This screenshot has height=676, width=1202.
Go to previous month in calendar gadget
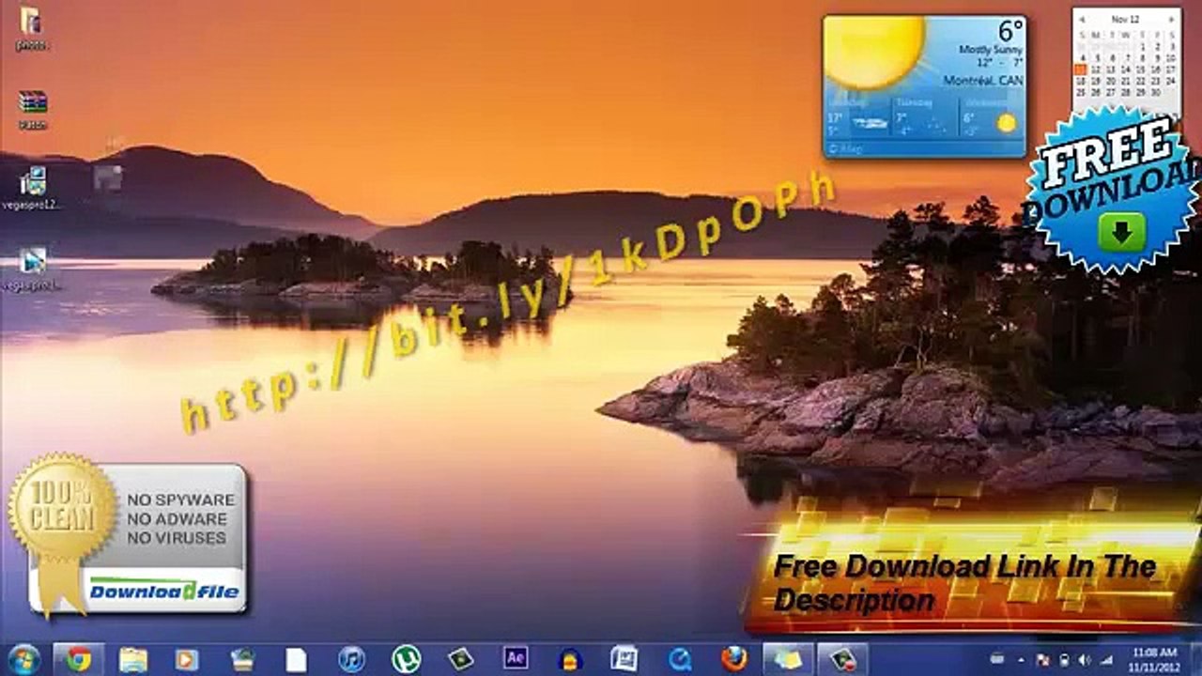pyautogui.click(x=1082, y=20)
